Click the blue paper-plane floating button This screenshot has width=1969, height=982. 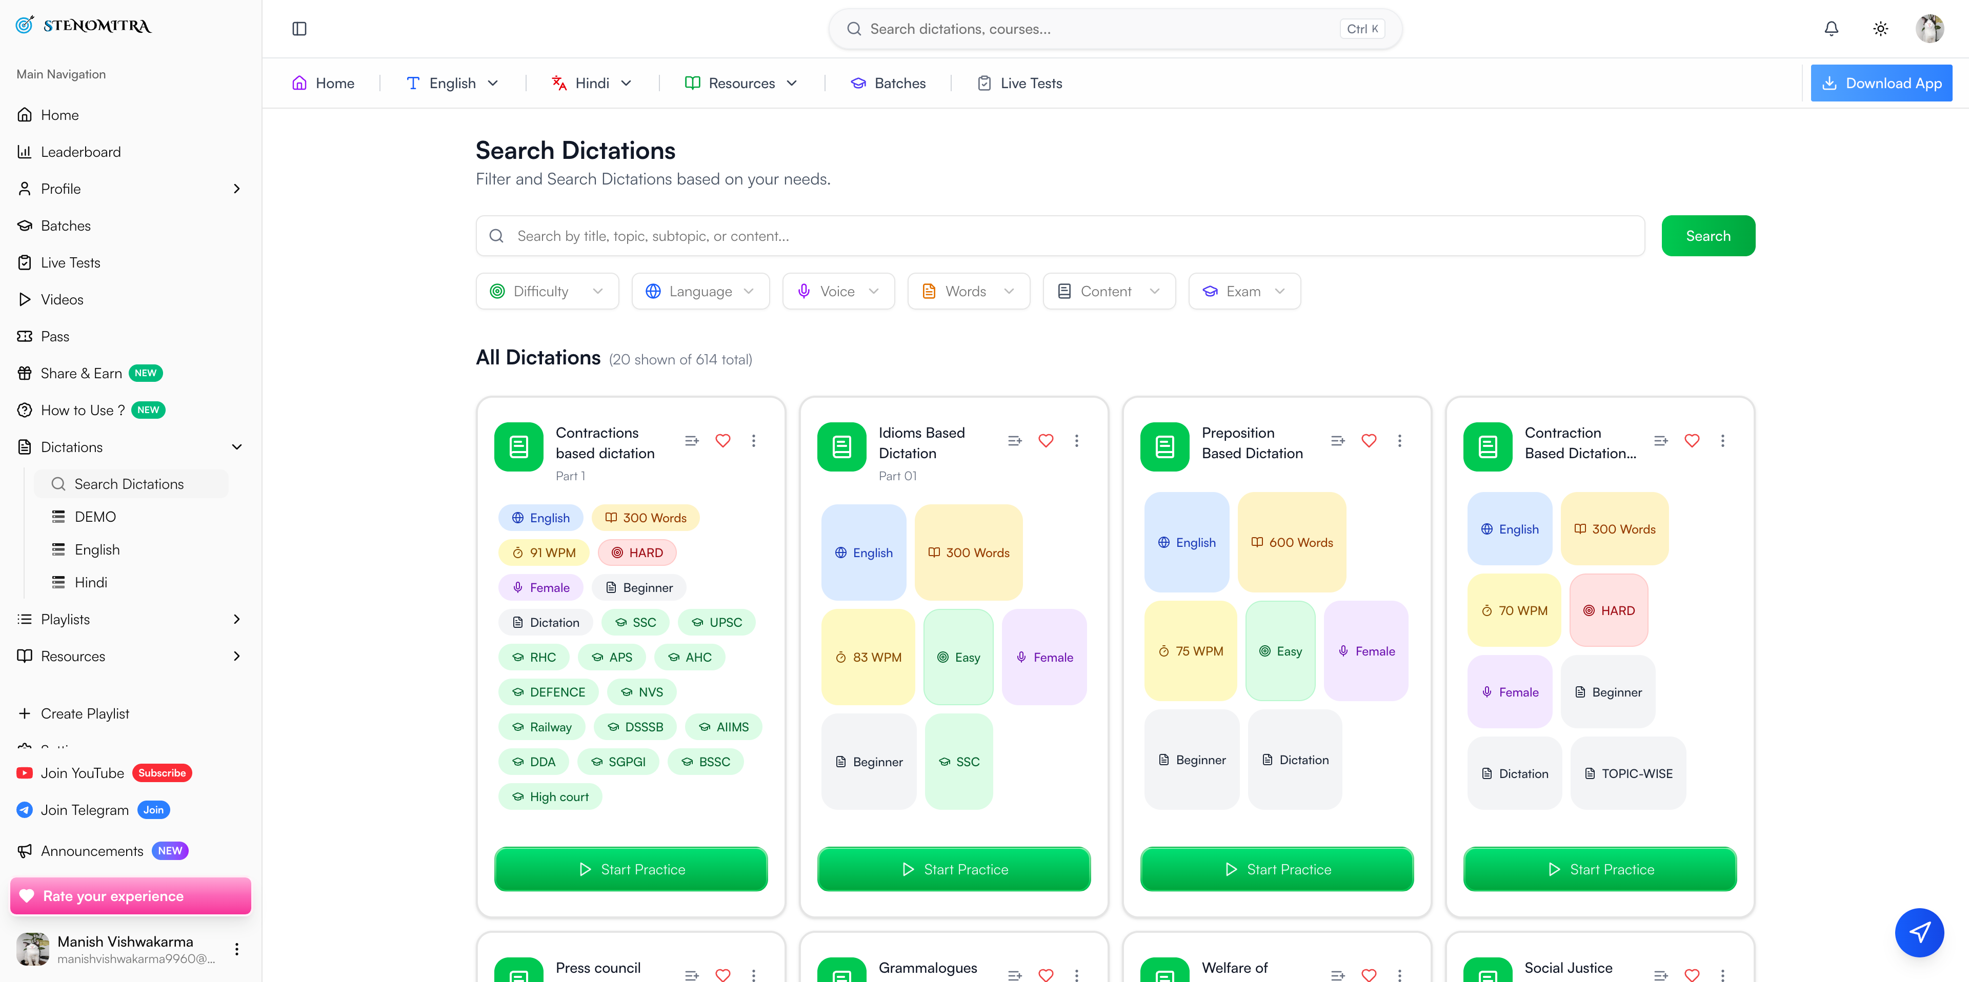[x=1919, y=932]
